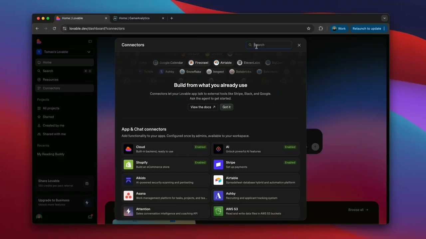The width and height of the screenshot is (426, 239).
Task: Select the Shopify connector icon
Action: (128, 165)
